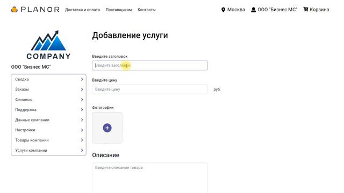Viewport: 344px width, 193px height.
Task: Expand Заказы chevron arrow
Action: click(x=82, y=90)
